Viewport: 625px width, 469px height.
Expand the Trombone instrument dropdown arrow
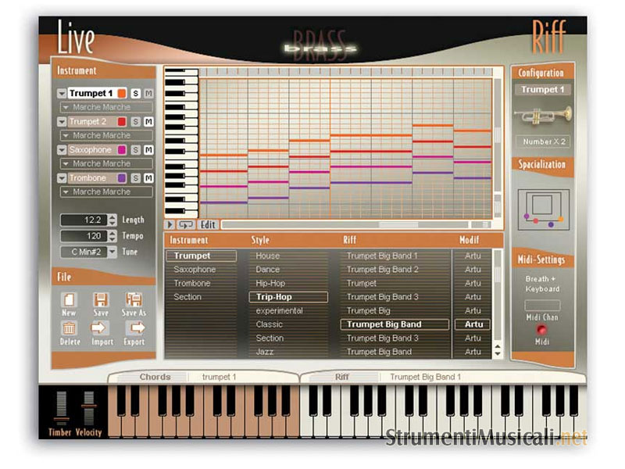coord(62,178)
